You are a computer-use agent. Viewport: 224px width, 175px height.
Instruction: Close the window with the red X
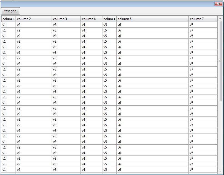(x=218, y=4)
